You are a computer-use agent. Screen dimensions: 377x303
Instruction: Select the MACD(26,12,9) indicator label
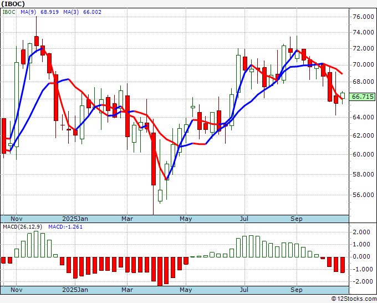(x=23, y=228)
